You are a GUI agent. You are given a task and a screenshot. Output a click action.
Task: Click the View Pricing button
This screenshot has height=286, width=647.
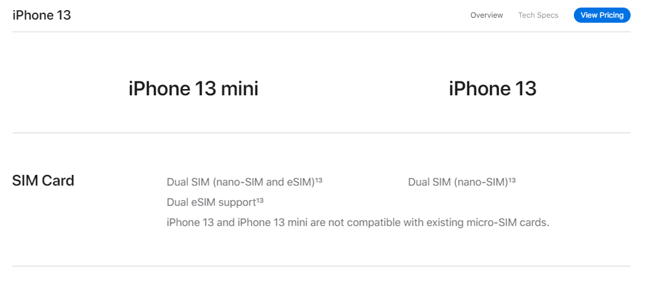pos(602,15)
